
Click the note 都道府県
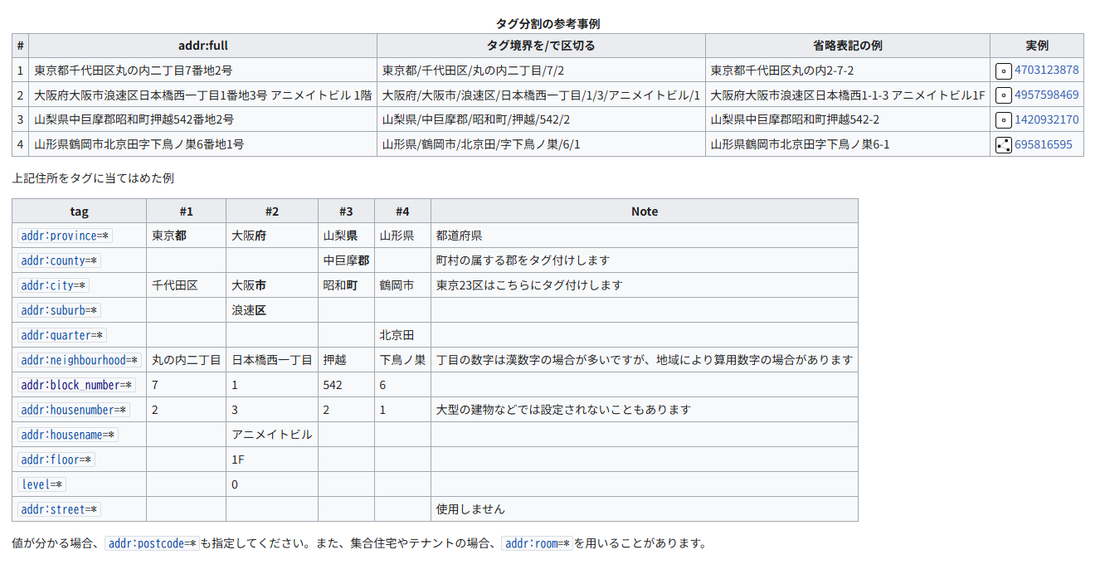pos(459,236)
